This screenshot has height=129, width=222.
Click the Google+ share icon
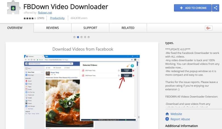209,28
